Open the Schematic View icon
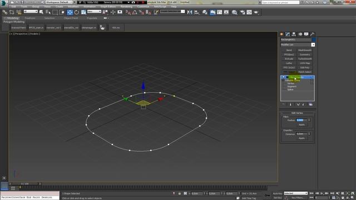The width and height of the screenshot is (356, 200). [x=226, y=12]
